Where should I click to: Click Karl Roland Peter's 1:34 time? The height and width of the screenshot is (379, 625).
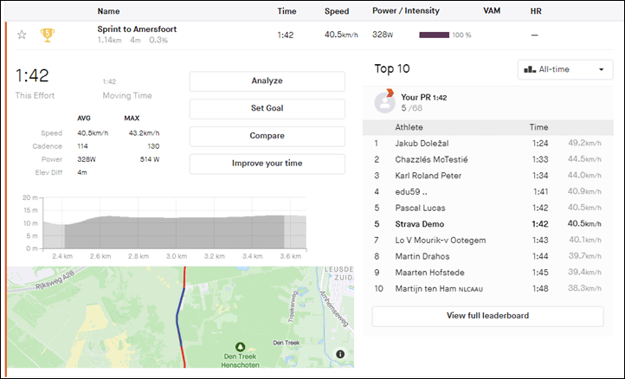coord(540,176)
